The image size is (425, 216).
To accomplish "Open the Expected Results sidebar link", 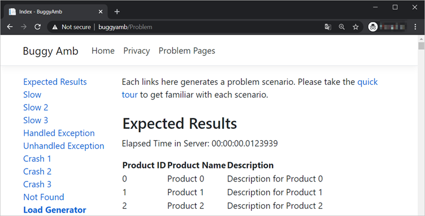I will tap(55, 82).
